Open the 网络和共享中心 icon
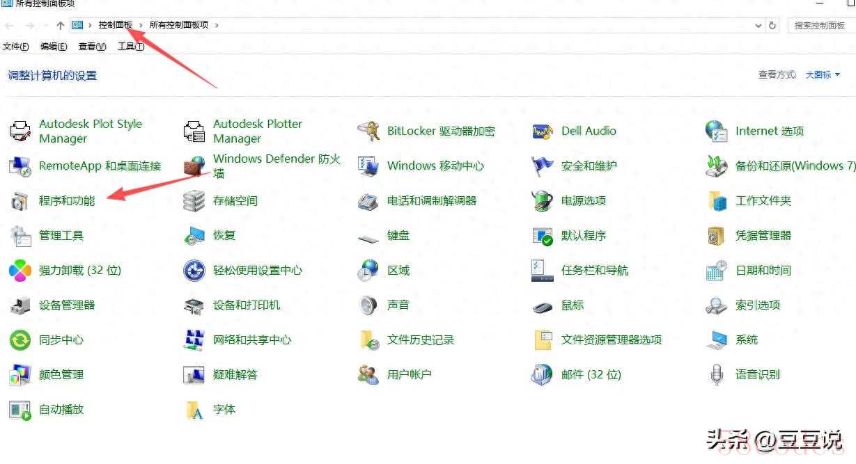Viewport: 856px width, 464px height. [x=194, y=340]
